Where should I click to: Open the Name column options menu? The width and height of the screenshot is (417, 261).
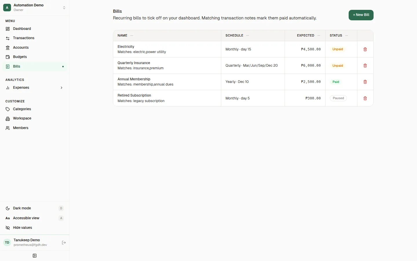(x=132, y=36)
